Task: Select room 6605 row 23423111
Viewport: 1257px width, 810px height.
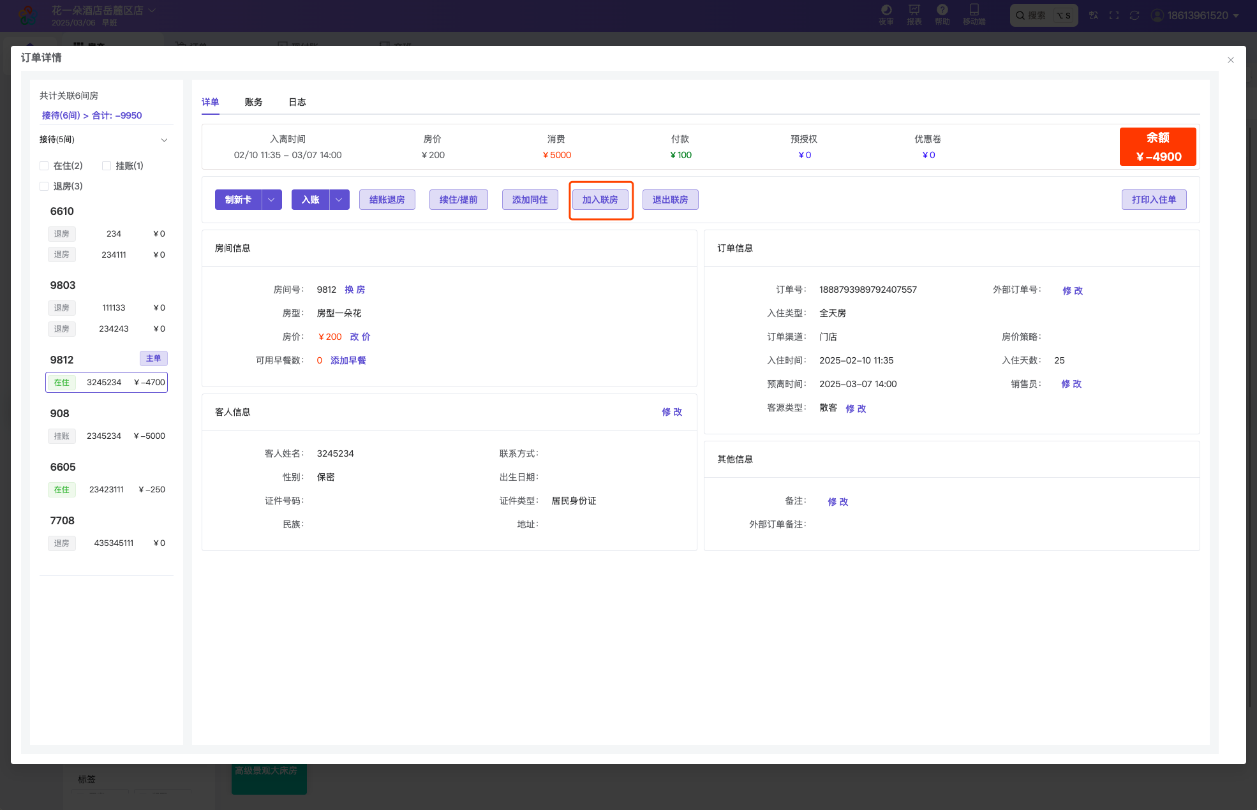Action: point(107,490)
